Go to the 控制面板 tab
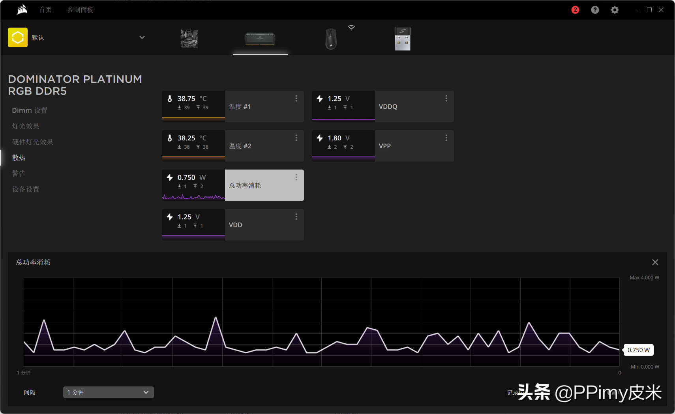 81,10
